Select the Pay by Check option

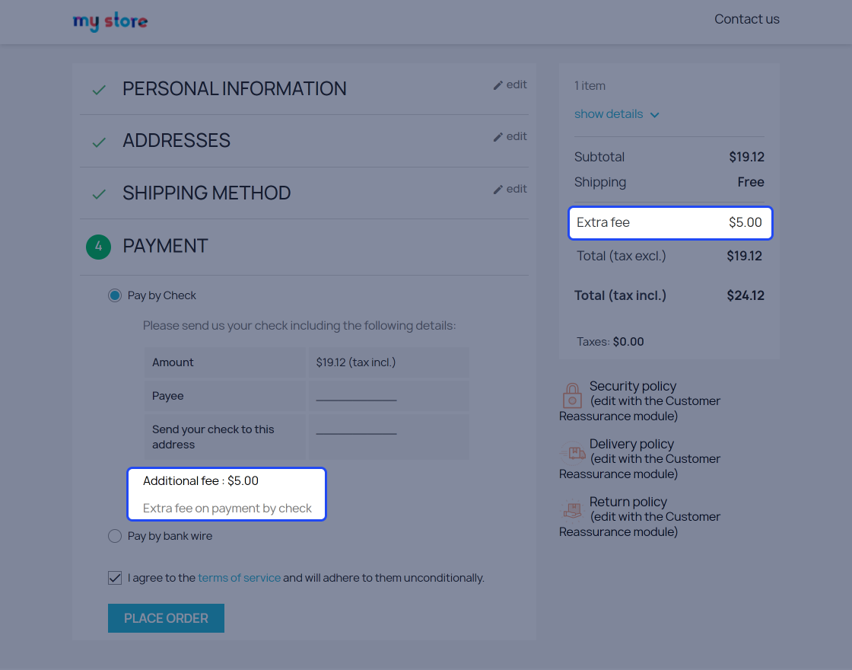[115, 295]
